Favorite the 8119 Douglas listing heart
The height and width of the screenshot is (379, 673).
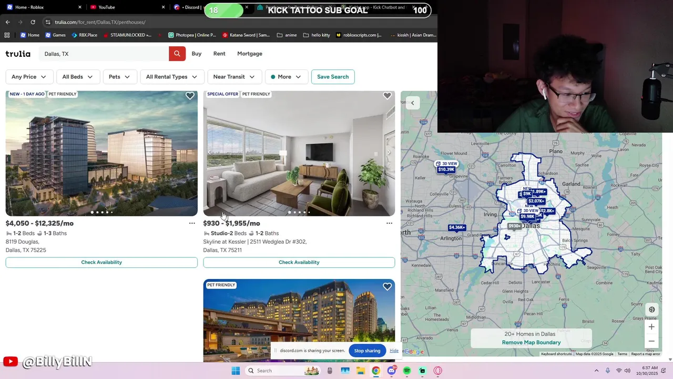tap(190, 96)
